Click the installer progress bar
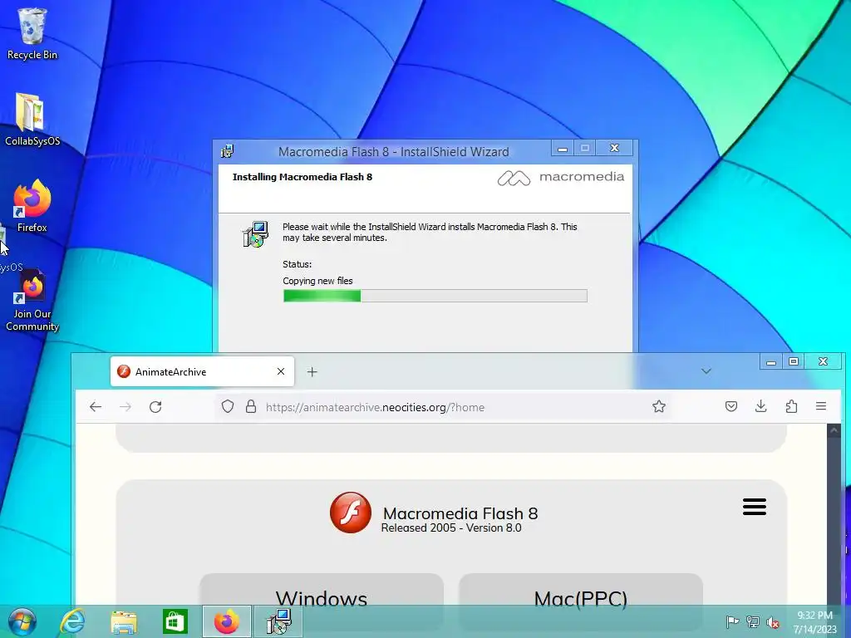The height and width of the screenshot is (638, 851). [435, 296]
